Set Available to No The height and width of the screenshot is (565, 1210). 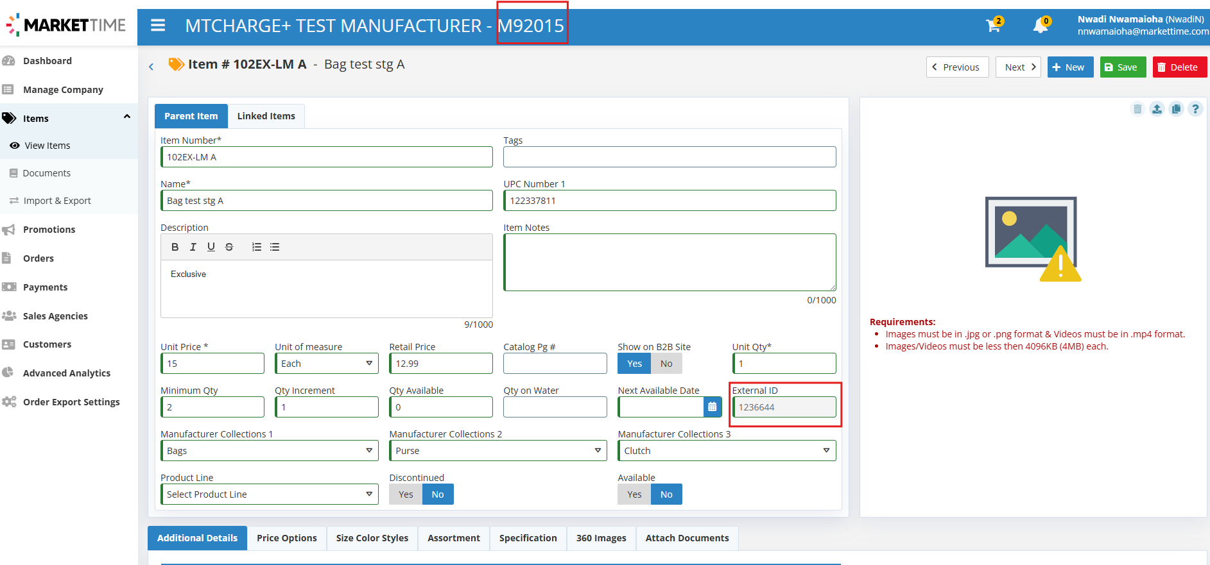pos(666,494)
